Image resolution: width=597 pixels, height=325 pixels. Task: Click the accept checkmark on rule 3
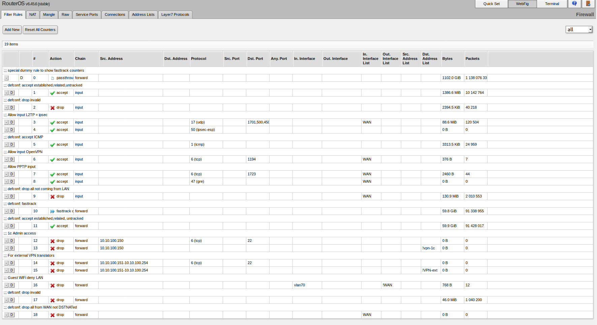click(x=53, y=122)
